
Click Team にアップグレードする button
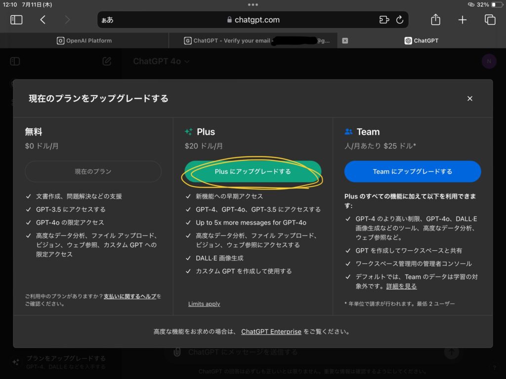[x=413, y=171]
